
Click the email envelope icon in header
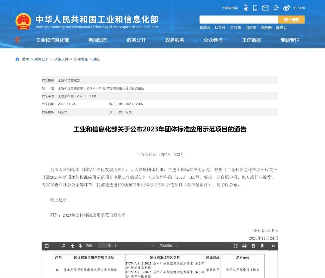265,8
